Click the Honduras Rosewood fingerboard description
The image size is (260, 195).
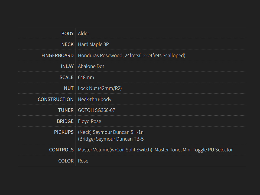click(131, 56)
